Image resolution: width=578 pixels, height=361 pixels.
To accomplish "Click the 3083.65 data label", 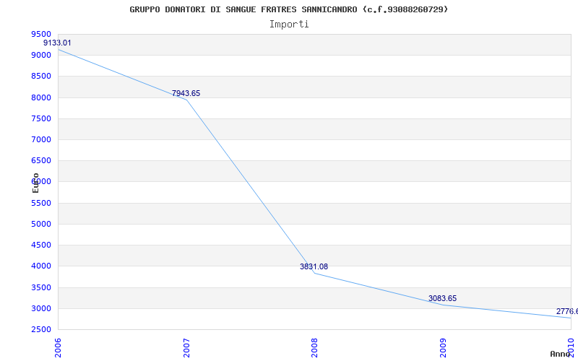I will (442, 298).
